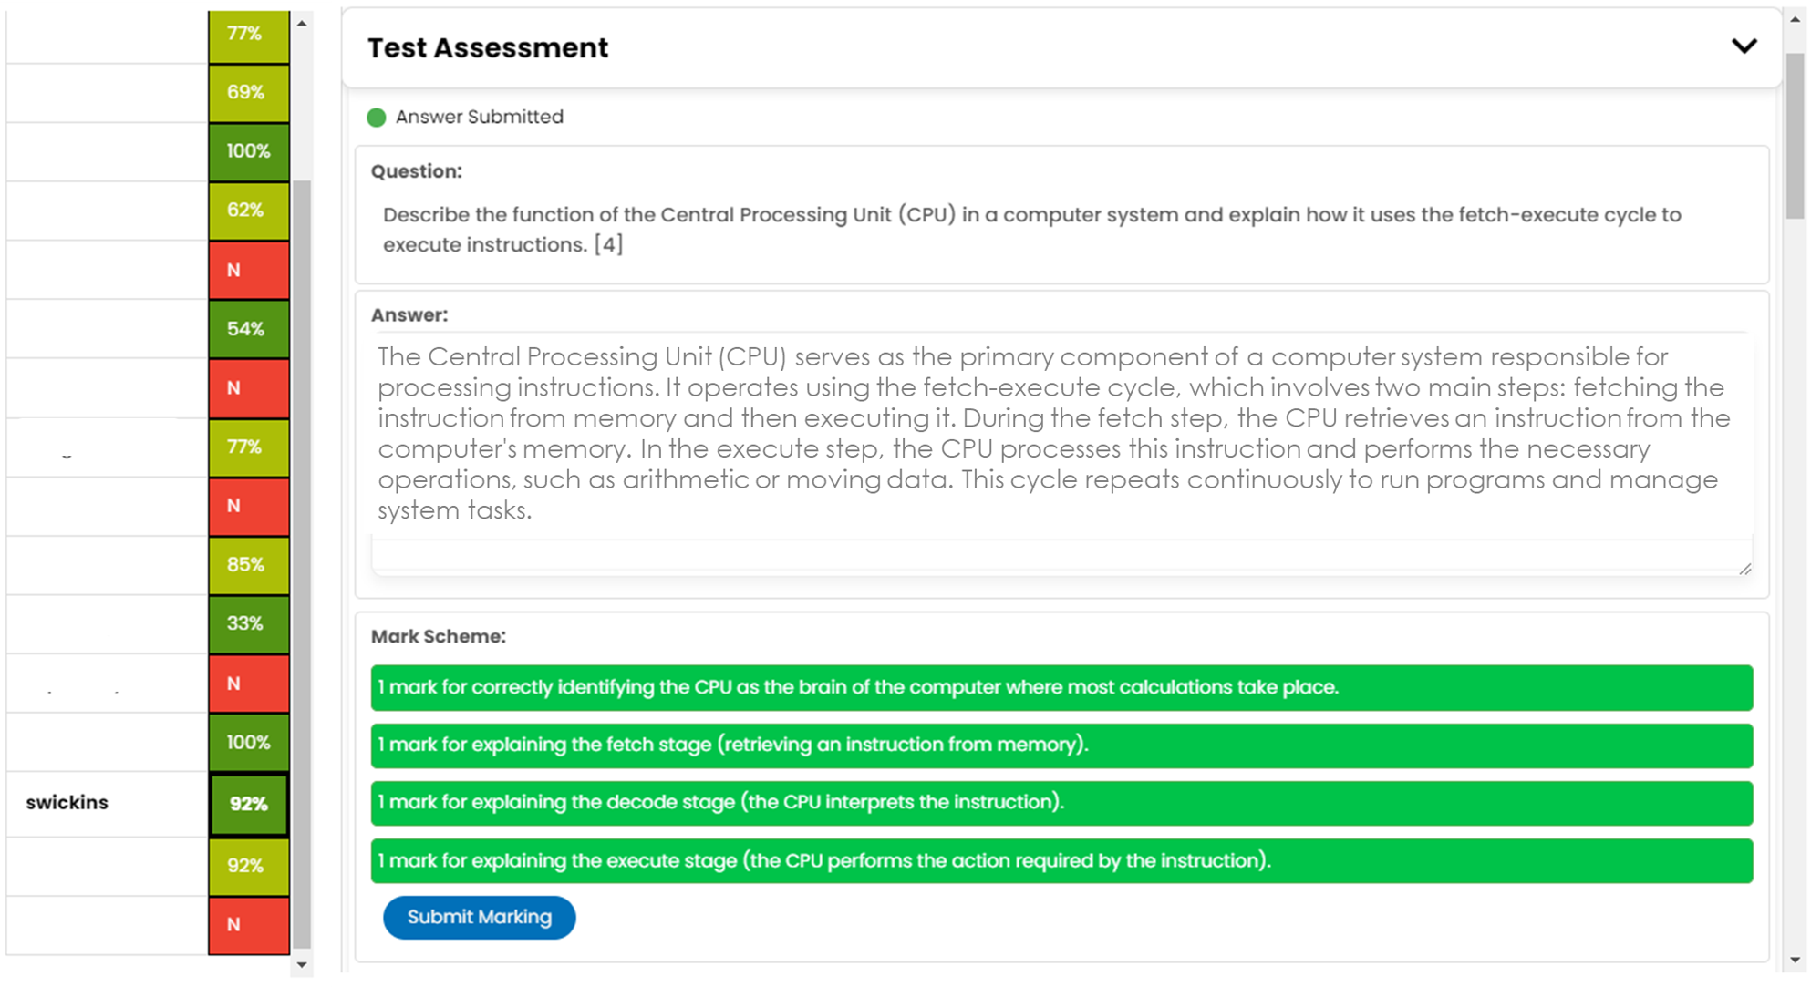Click the green Answer Submitted status dot
The height and width of the screenshot is (987, 1811).
click(377, 118)
